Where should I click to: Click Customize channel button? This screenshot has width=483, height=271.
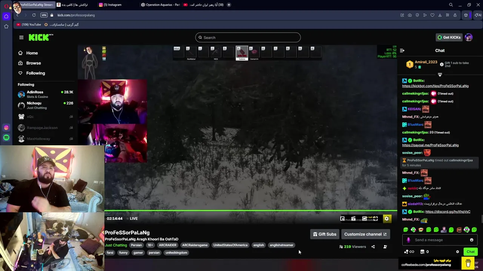(365, 234)
